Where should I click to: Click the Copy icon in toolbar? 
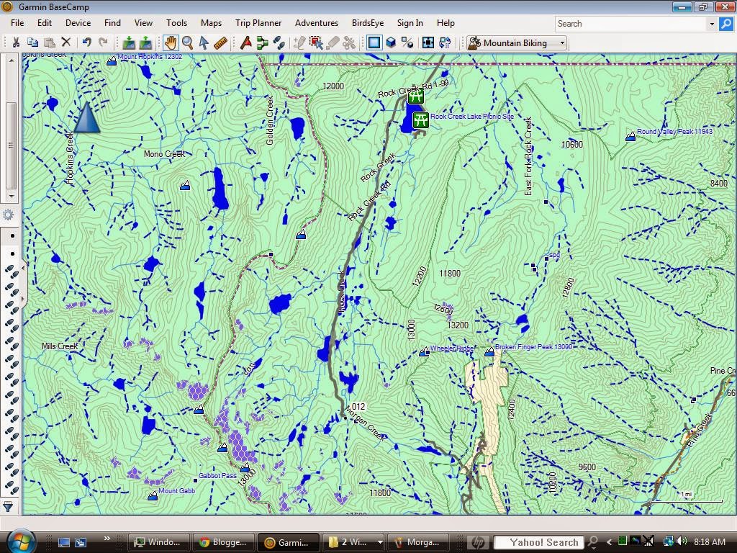(32, 42)
